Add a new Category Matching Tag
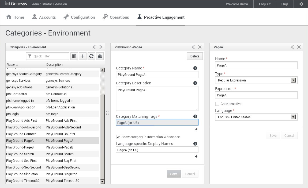Viewport: 308px width, 188px height. [x=196, y=129]
